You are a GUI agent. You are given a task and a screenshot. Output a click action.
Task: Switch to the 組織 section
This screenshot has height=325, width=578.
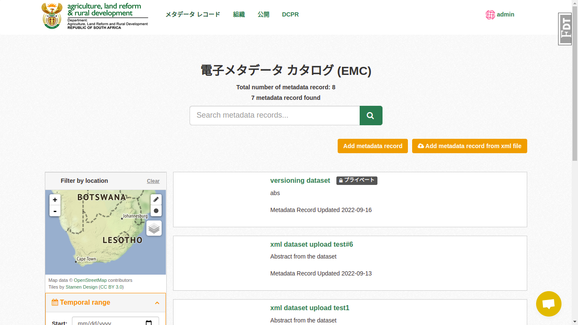tap(239, 14)
